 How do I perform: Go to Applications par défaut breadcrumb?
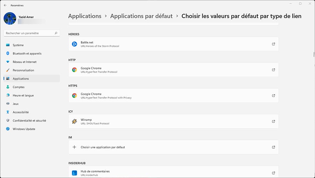141,16
